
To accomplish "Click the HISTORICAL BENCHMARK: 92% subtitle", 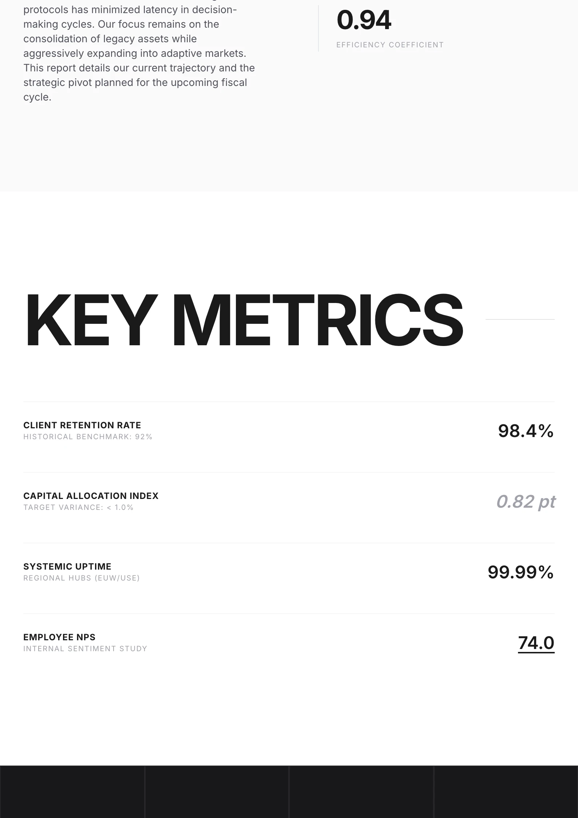I will [88, 437].
